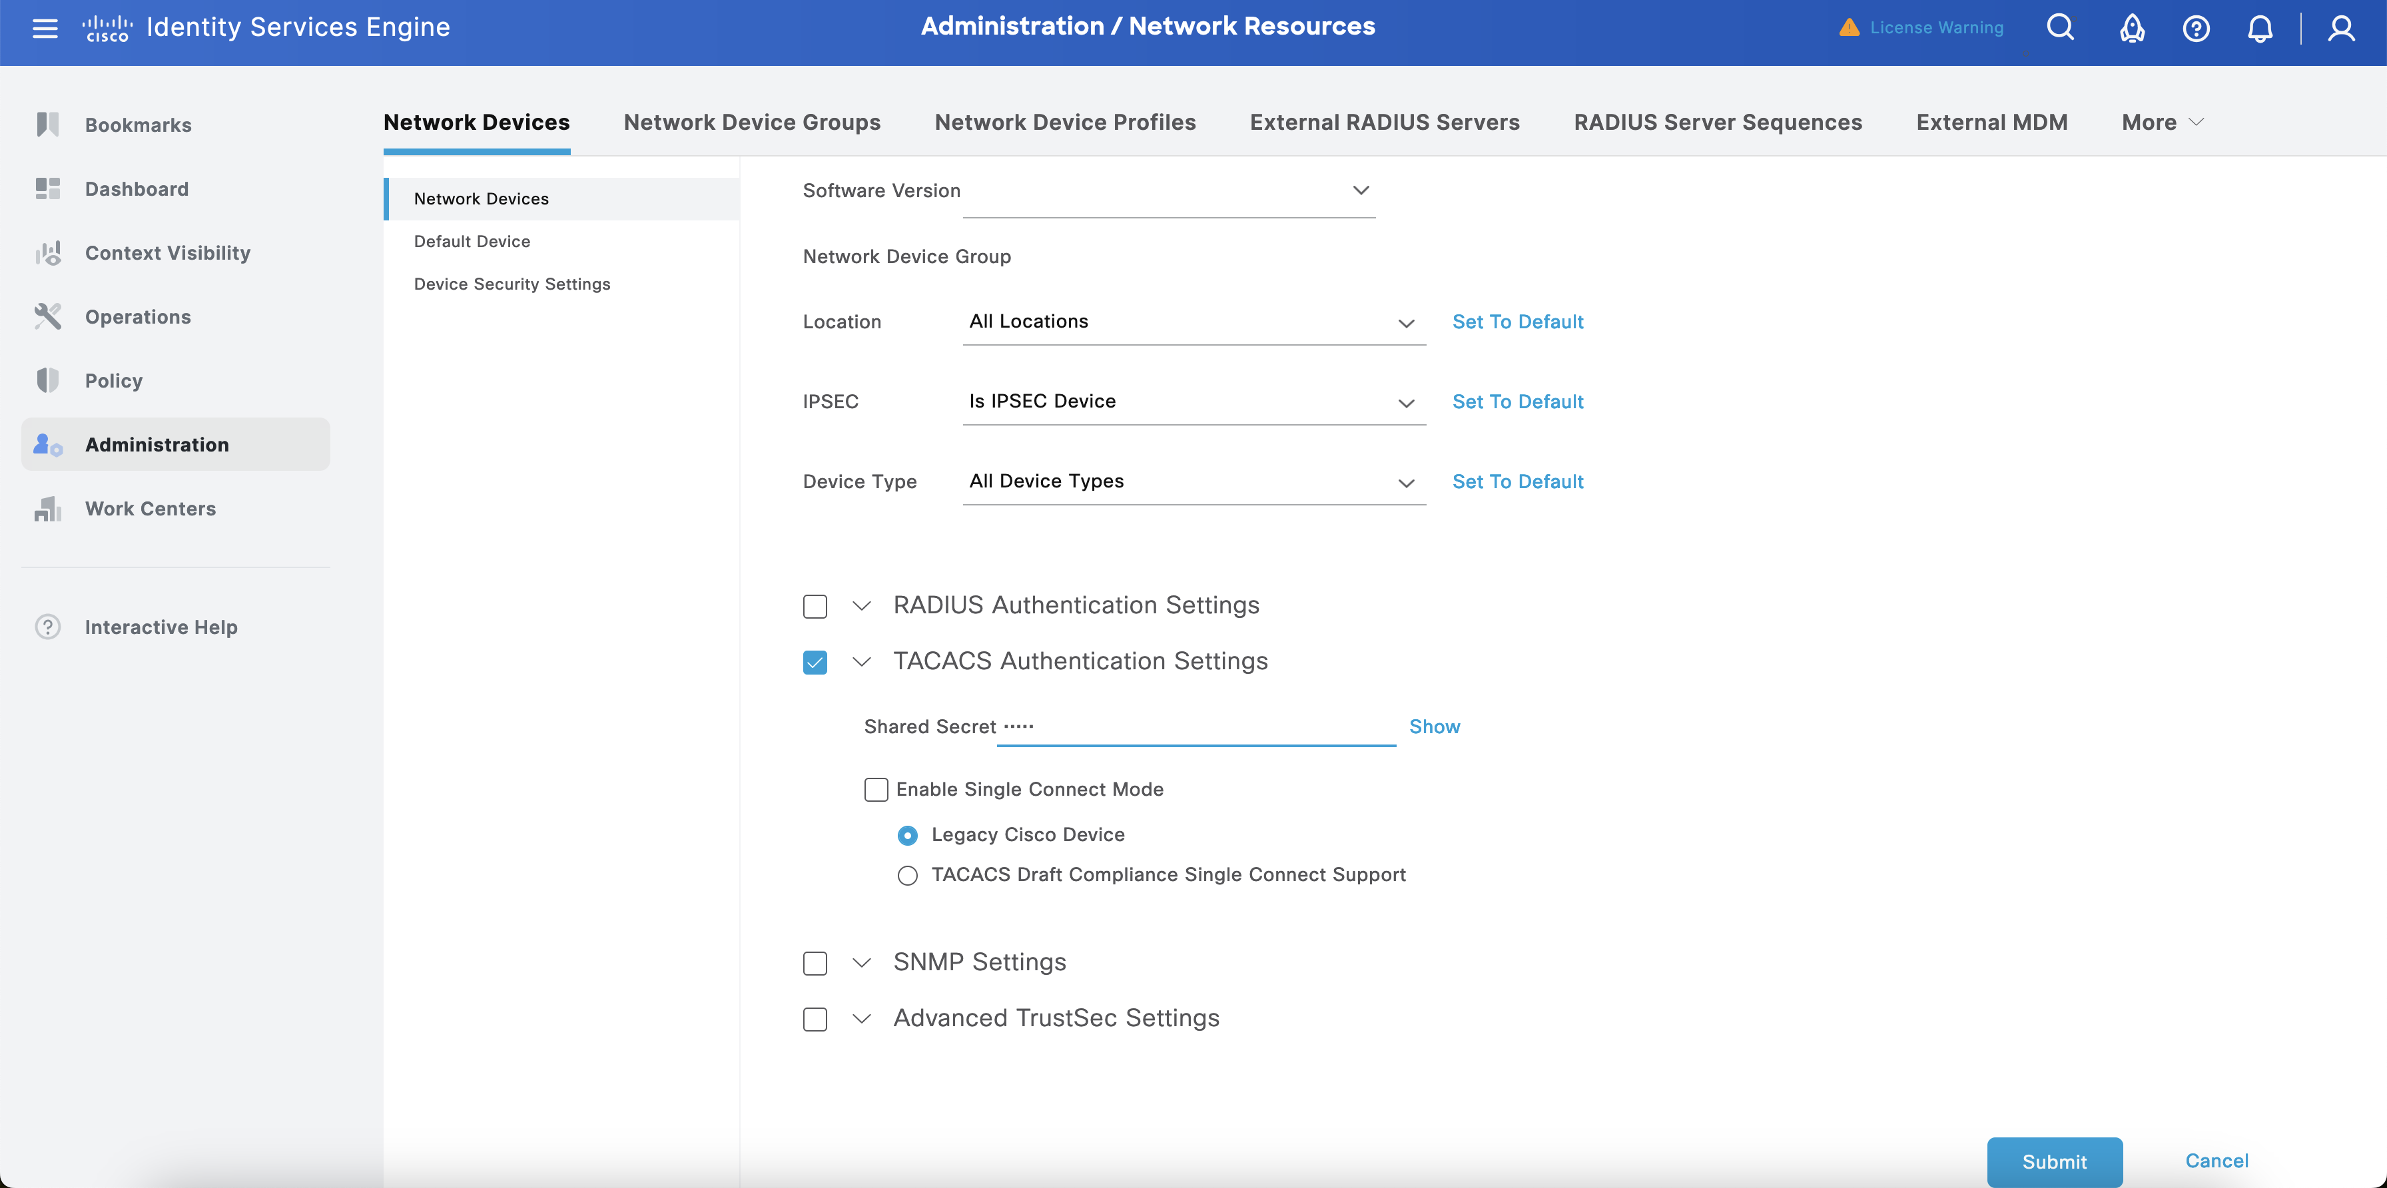Image resolution: width=2387 pixels, height=1188 pixels.
Task: Uncheck TACACS Authentication Settings checkbox
Action: click(x=815, y=662)
